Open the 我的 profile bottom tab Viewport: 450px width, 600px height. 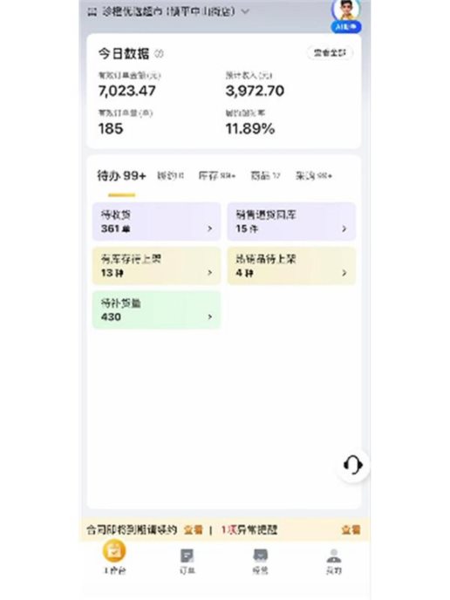(x=334, y=561)
